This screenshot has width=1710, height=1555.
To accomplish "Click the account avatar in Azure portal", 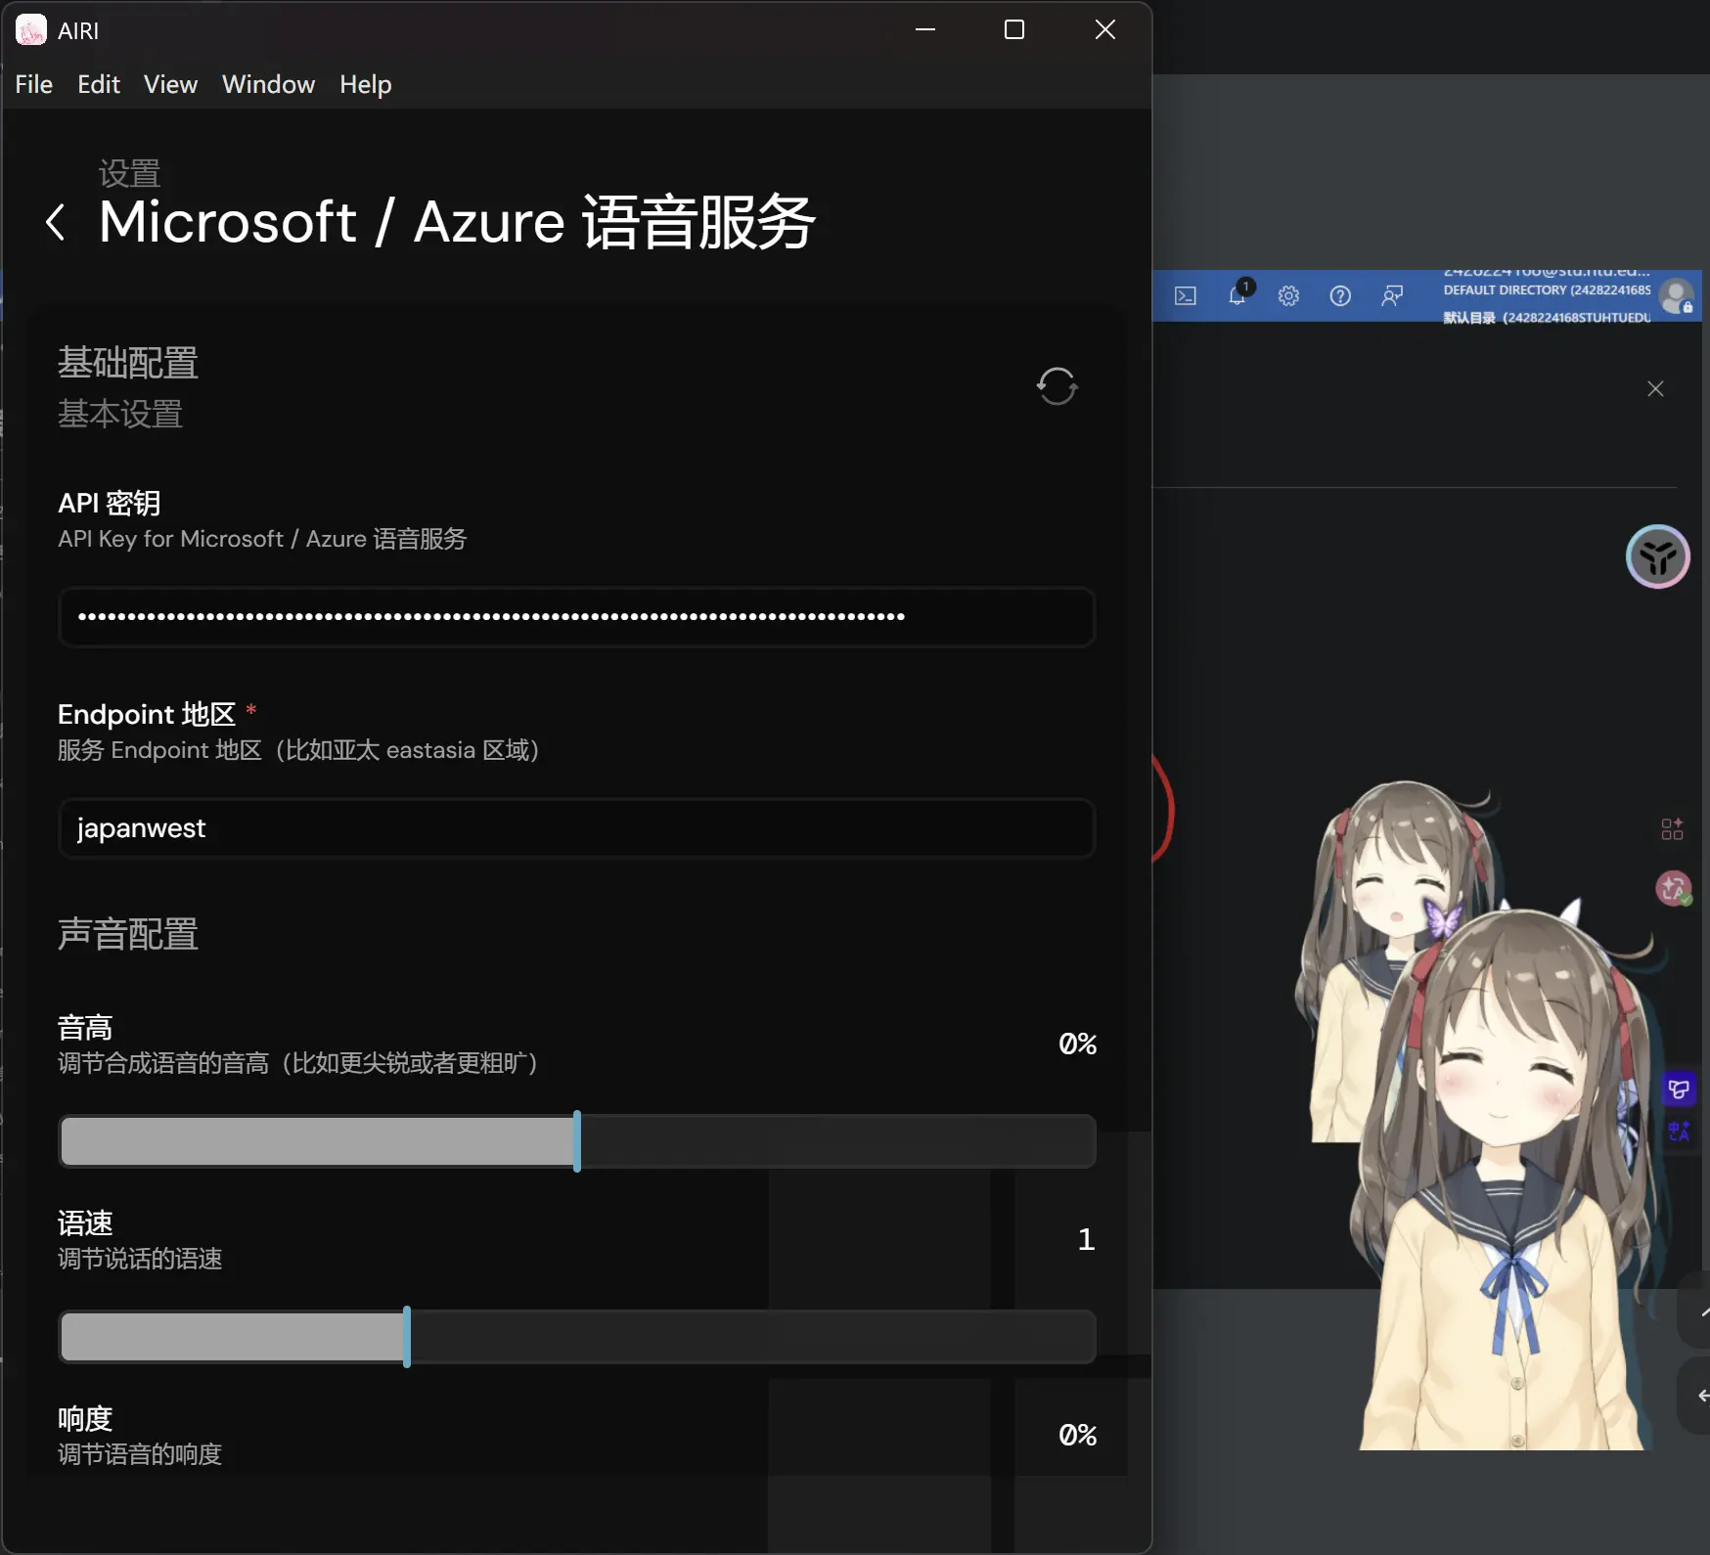I will point(1677,295).
